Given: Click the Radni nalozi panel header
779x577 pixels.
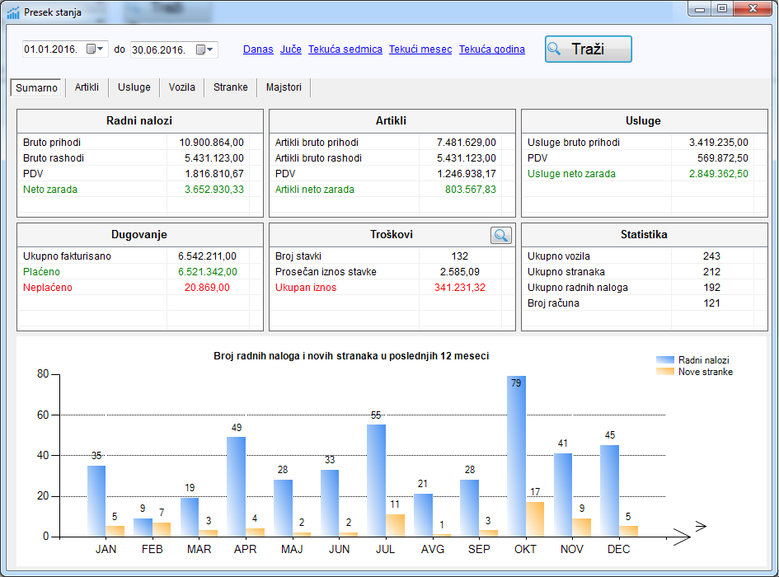Looking at the screenshot, I should click(139, 121).
